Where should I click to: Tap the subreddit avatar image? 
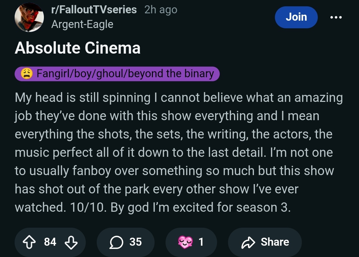(x=29, y=17)
